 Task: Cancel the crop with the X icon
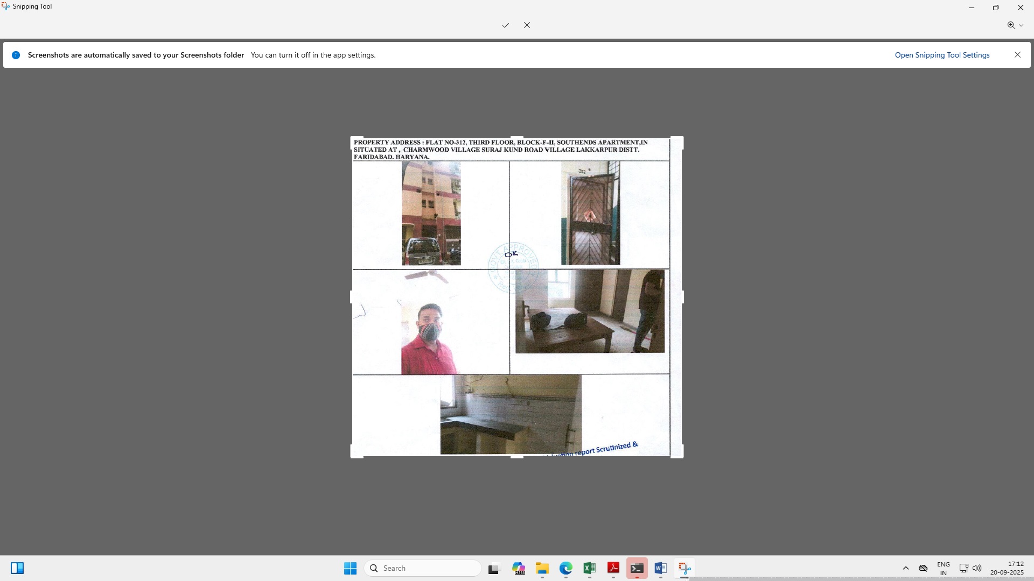(527, 25)
